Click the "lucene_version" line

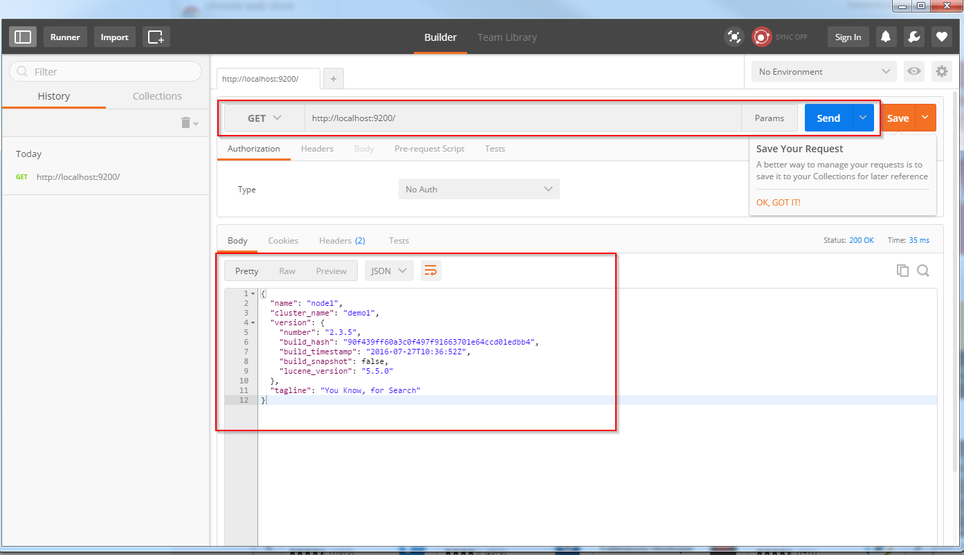point(336,371)
